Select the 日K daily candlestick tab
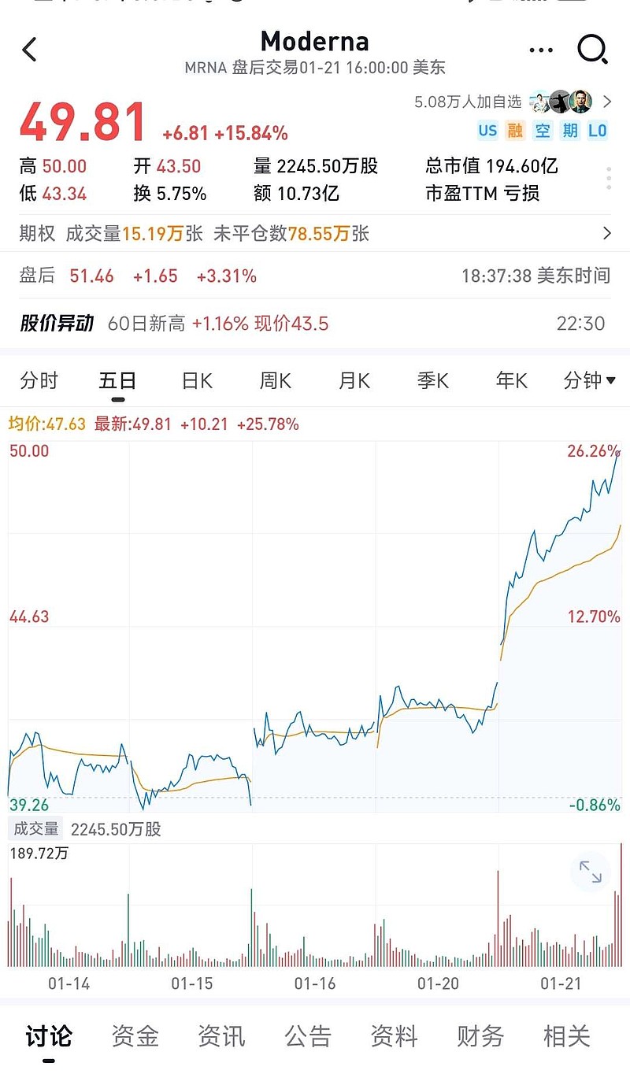 (197, 381)
